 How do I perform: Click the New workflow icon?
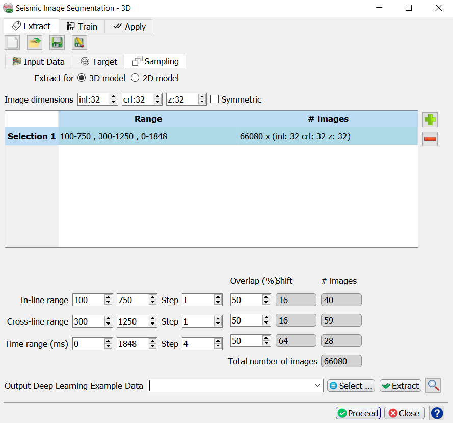12,43
